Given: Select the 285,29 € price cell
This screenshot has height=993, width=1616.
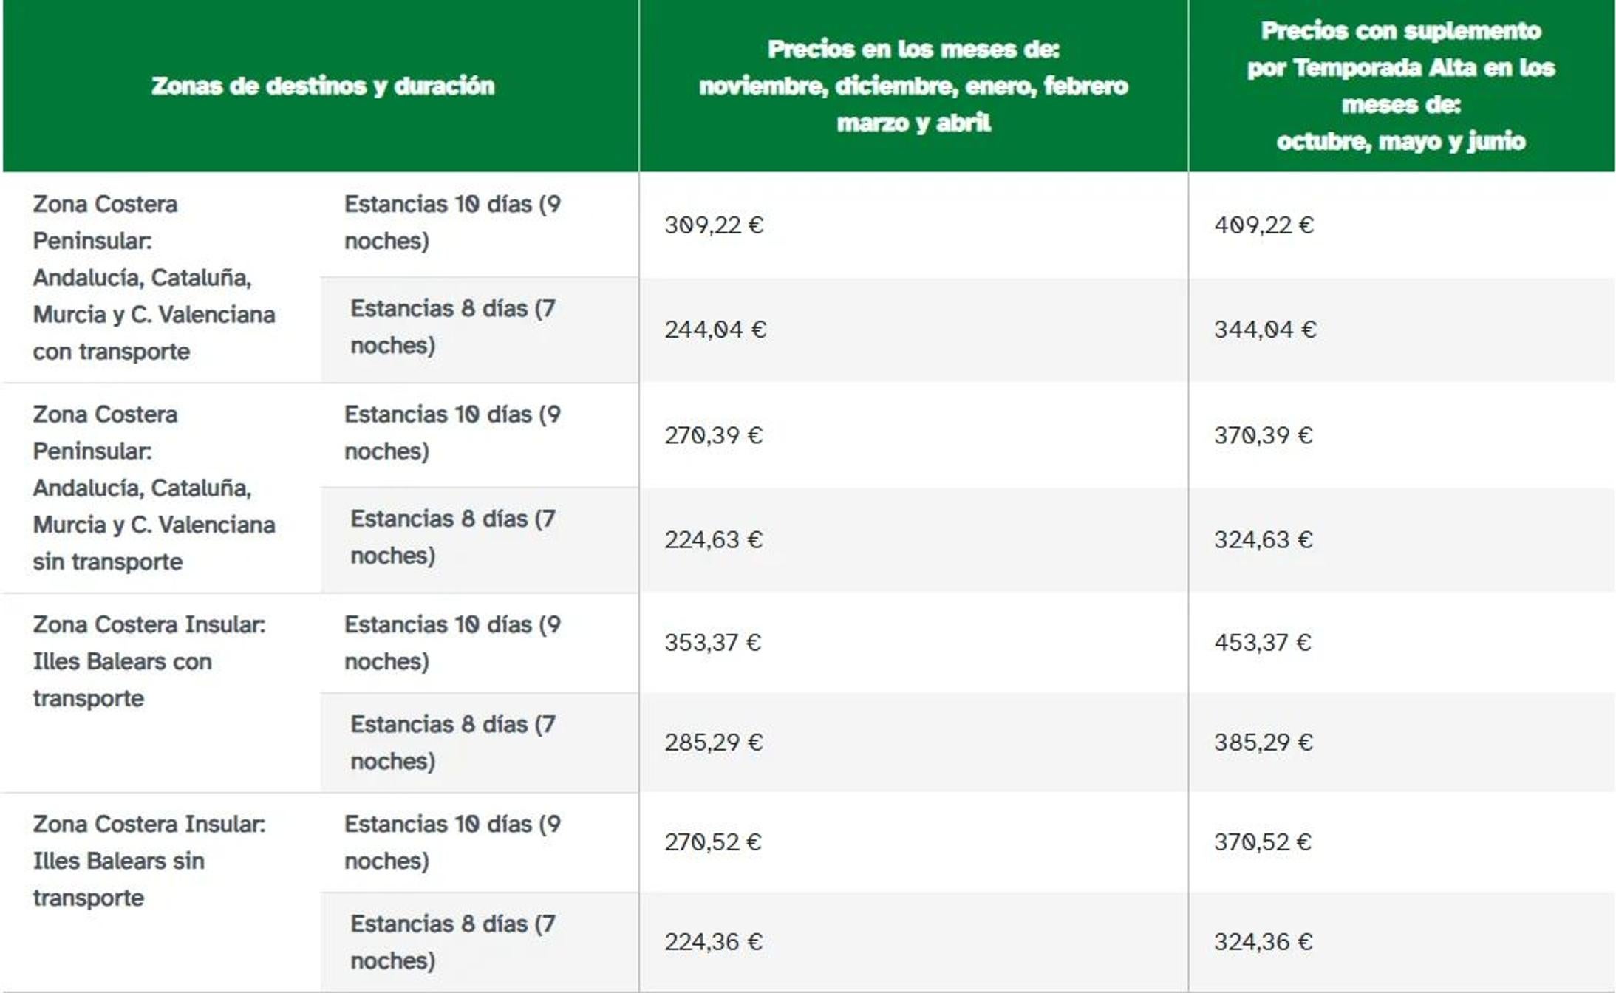Looking at the screenshot, I should tap(714, 743).
